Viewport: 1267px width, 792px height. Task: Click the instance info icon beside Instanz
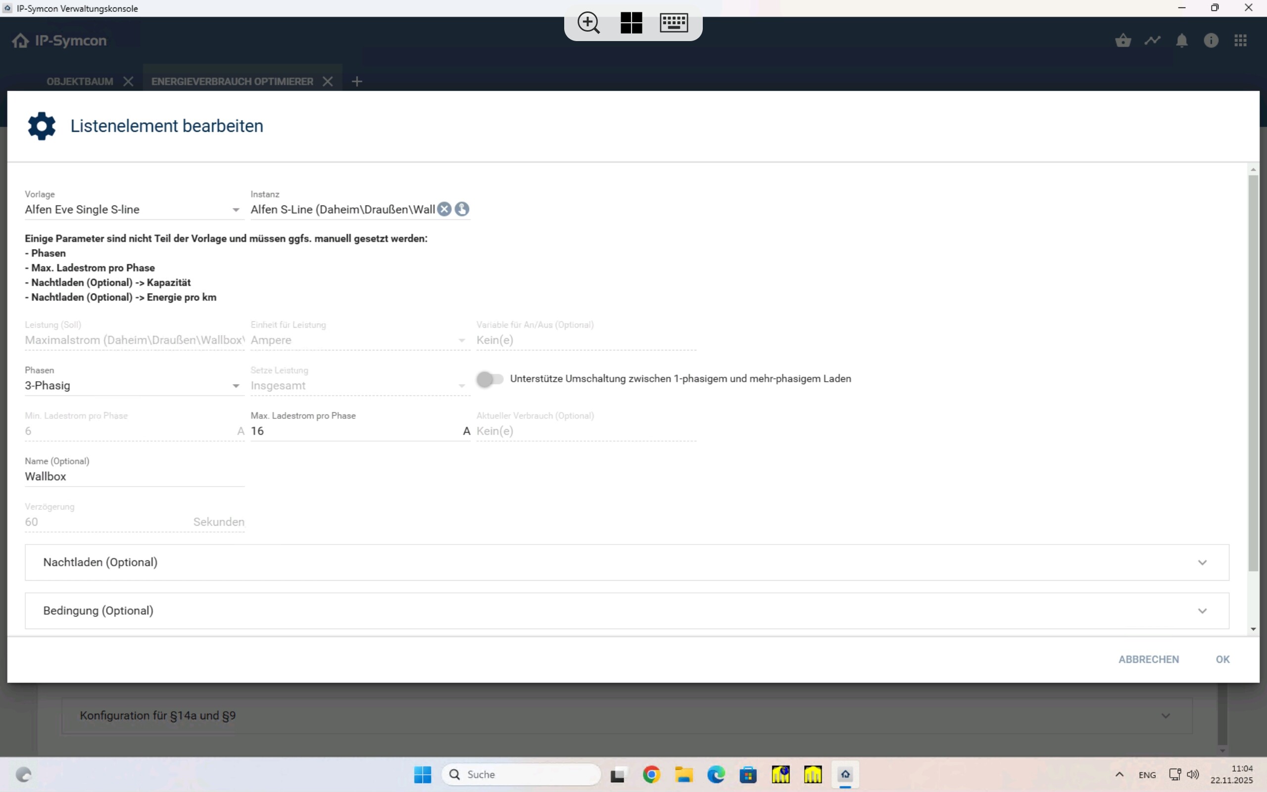pos(462,209)
